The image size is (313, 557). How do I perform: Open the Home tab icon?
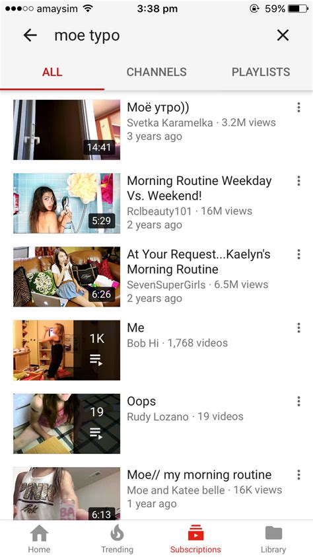[x=39, y=533]
